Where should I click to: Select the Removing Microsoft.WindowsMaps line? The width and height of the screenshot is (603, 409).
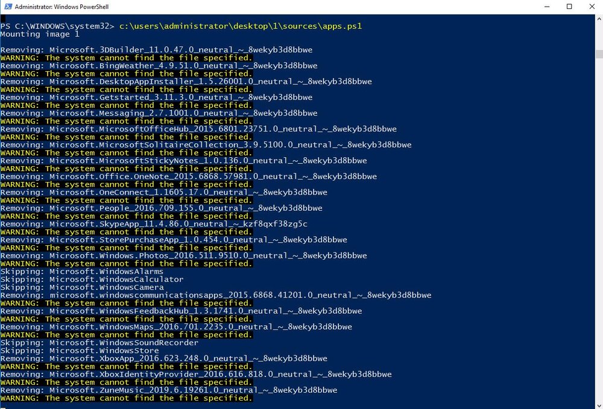point(176,327)
